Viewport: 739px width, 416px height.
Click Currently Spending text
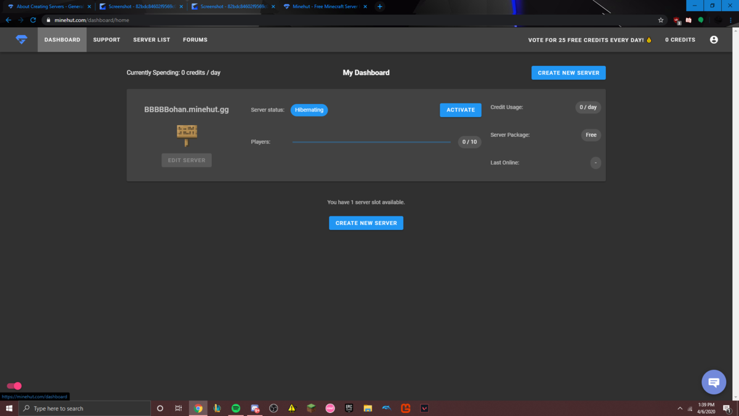tap(174, 73)
